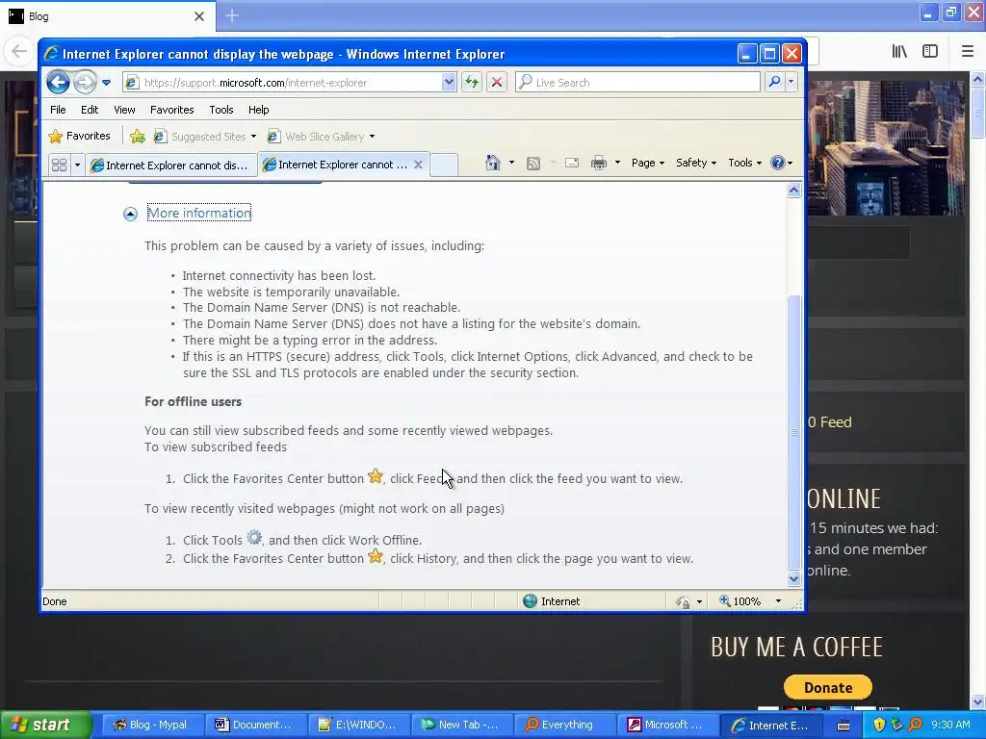Open the Favorites Center star button
This screenshot has width=986, height=739.
point(80,136)
